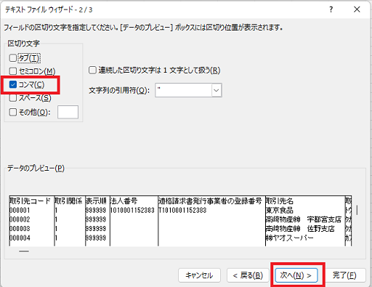Viewport: 372px width, 287px height.
Task: Close the テキストファイルウィザード dialog
Action: click(357, 9)
